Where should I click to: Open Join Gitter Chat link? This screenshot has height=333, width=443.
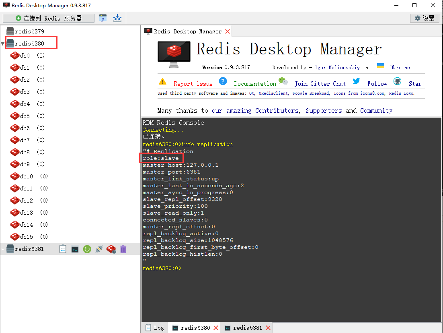[320, 84]
